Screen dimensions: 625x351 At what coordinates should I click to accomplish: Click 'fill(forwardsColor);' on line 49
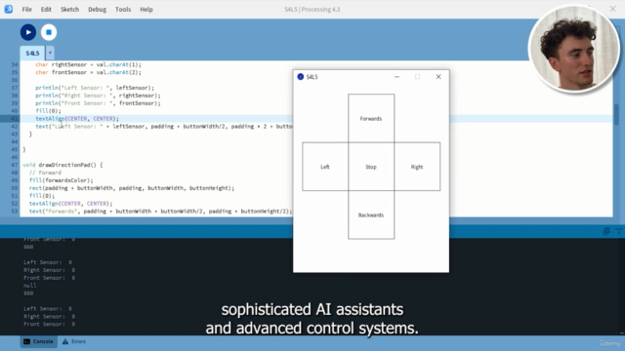coord(61,180)
